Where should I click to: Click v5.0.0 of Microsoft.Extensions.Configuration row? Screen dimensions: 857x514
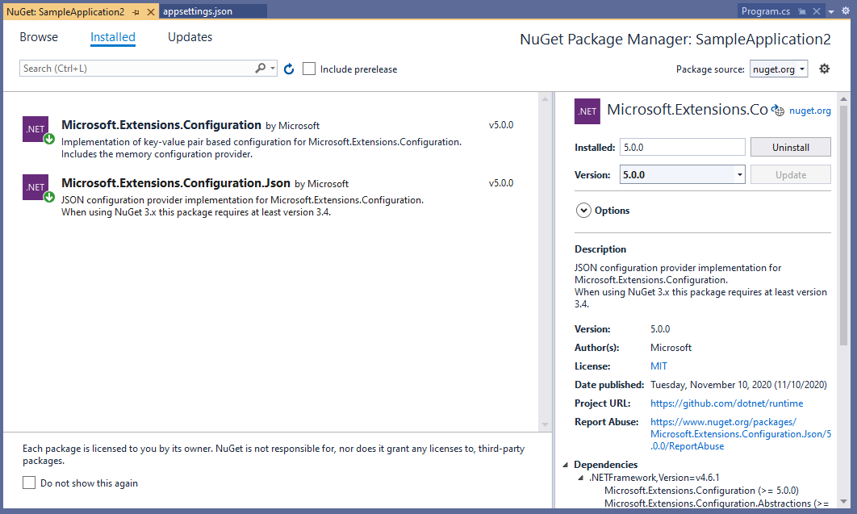[500, 125]
